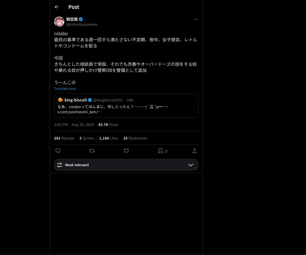Open the quoted king-biscuit post
The width and height of the screenshot is (306, 255).
(x=126, y=106)
